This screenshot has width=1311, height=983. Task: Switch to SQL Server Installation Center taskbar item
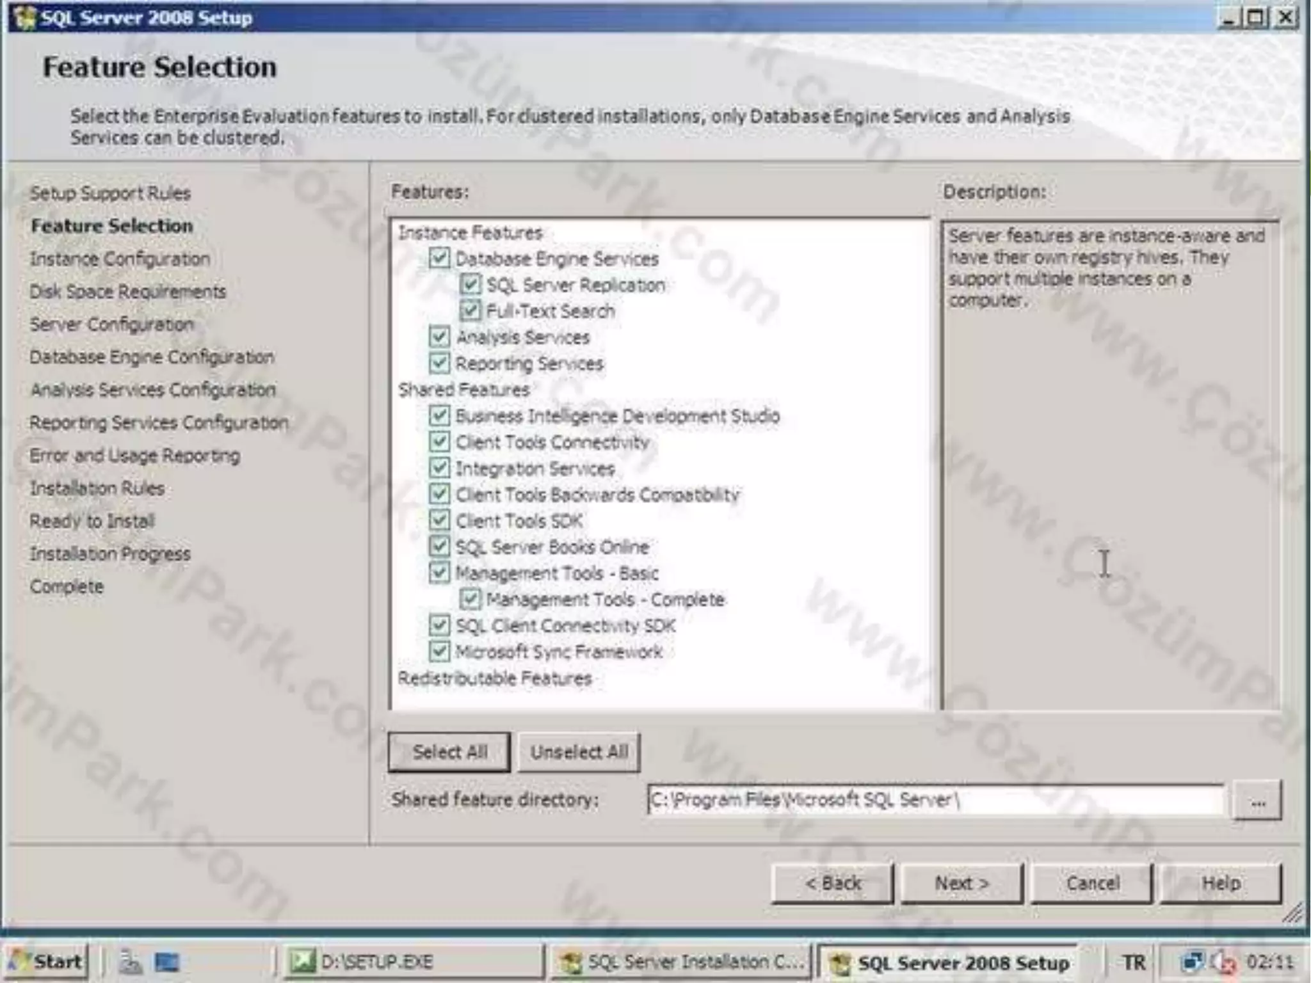(x=681, y=962)
